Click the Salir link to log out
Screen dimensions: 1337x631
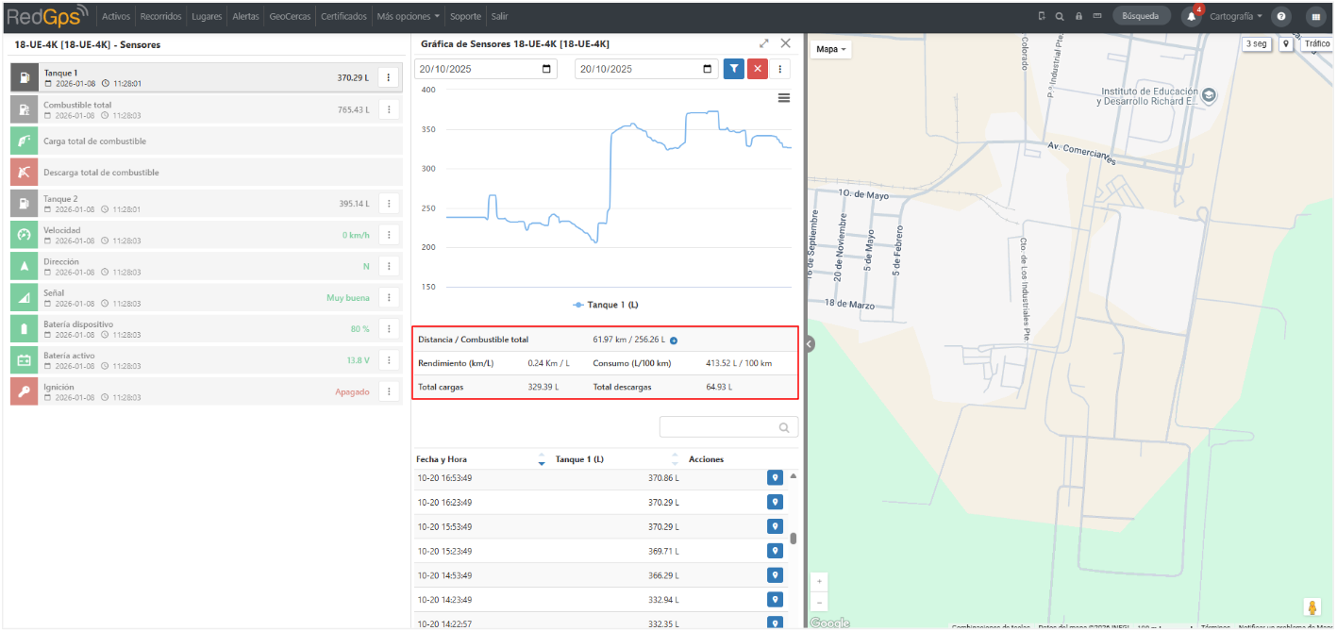click(x=499, y=16)
